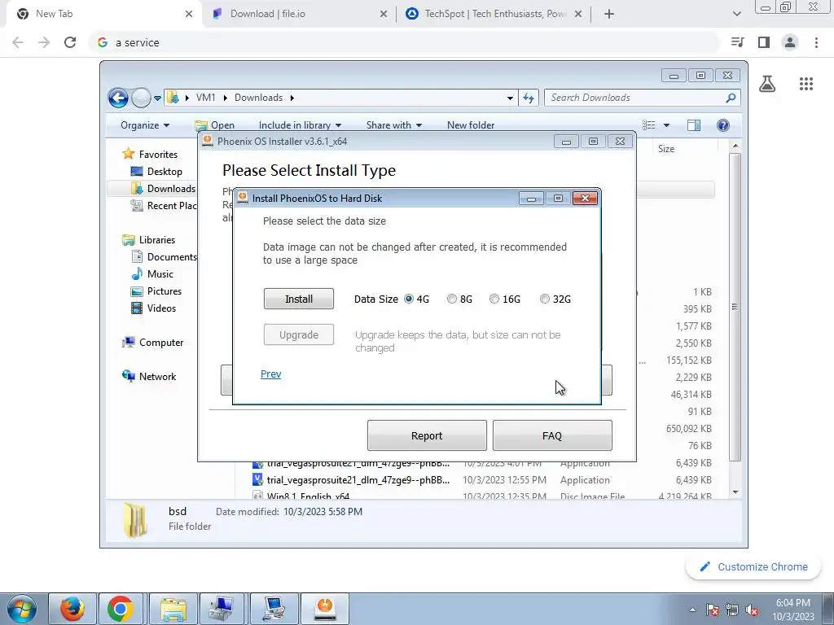This screenshot has width=834, height=625.
Task: Select Desktop in navigation pane
Action: pos(156,172)
